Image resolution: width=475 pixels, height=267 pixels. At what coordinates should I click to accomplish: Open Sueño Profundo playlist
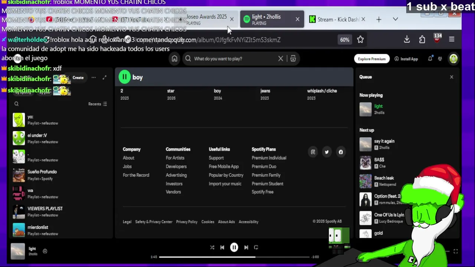click(59, 175)
